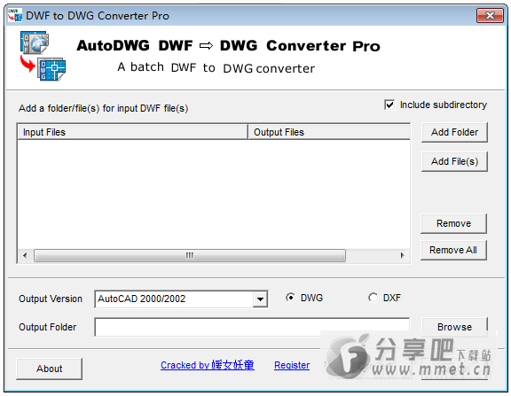Click the Add File(s) button
Screen dimensions: 511x396
pos(454,161)
